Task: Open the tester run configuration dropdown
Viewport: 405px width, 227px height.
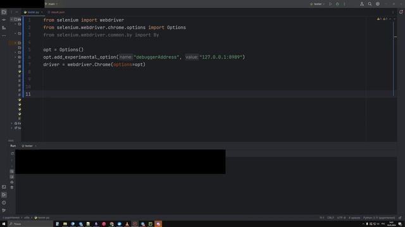Action: pyautogui.click(x=318, y=4)
